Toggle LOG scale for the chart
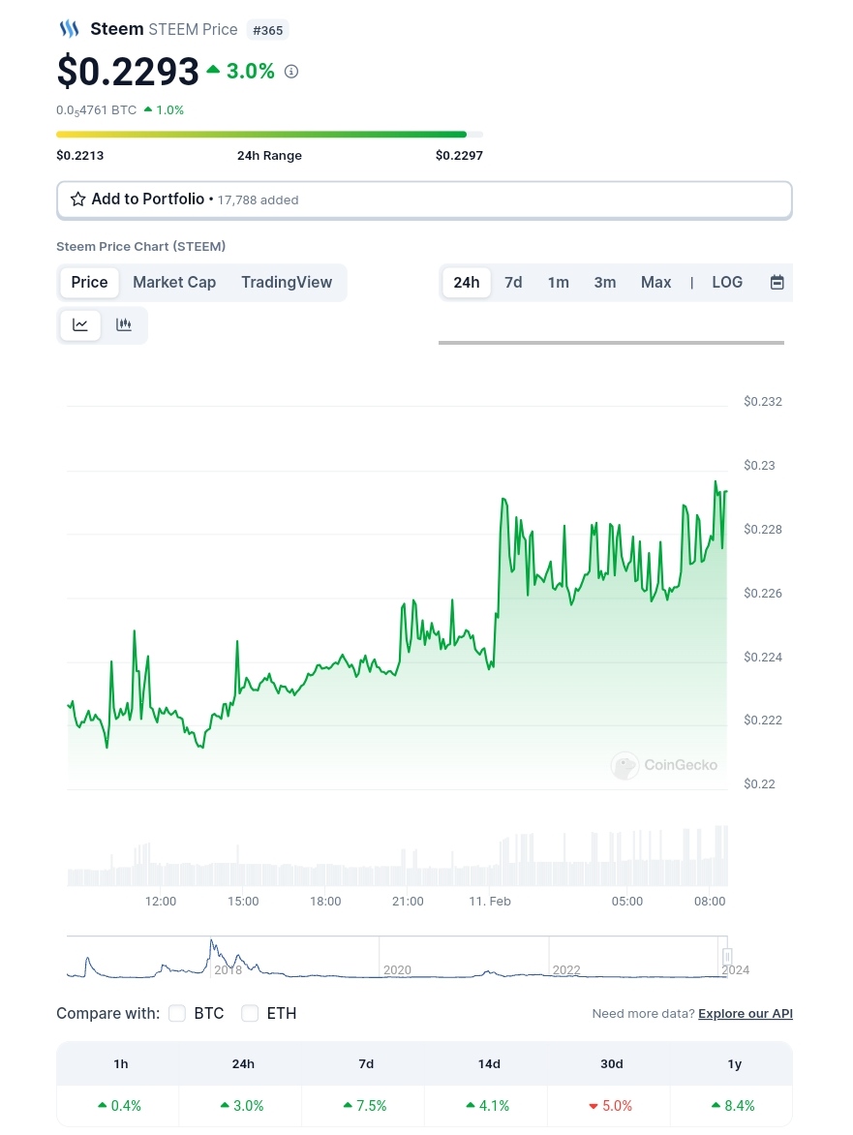Image resolution: width=853 pixels, height=1135 pixels. click(727, 282)
